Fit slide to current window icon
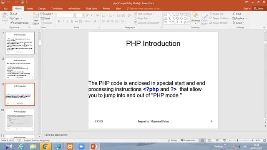The height and width of the screenshot is (150, 267). pyautogui.click(x=264, y=140)
